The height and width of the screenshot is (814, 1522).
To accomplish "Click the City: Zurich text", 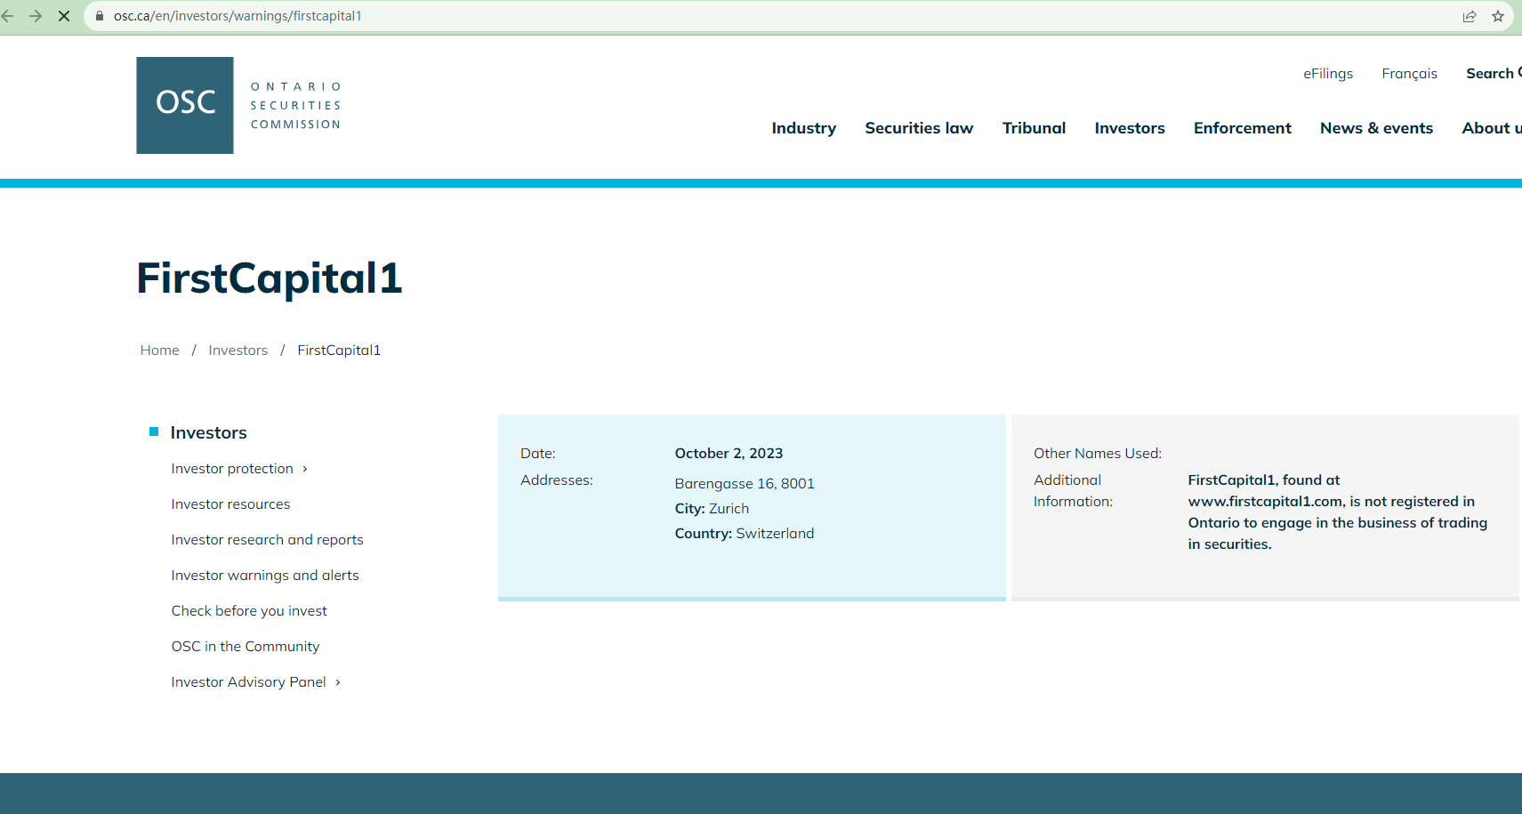I will point(712,509).
